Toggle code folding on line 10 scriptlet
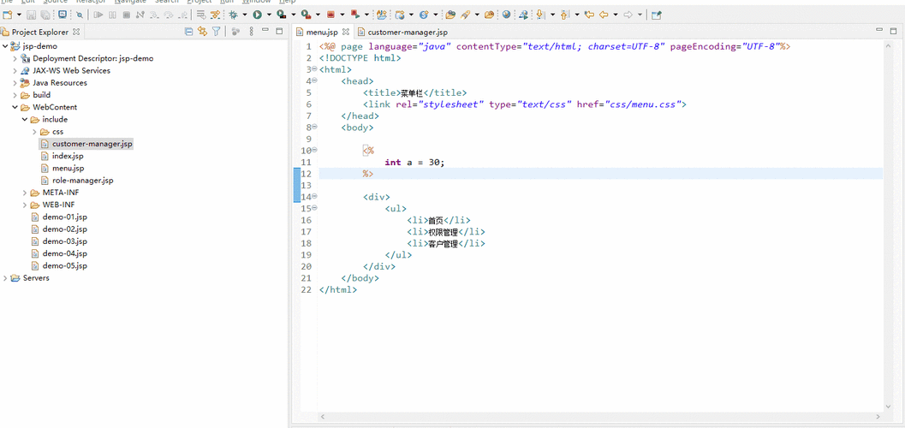Viewport: 905px width, 428px height. click(314, 150)
